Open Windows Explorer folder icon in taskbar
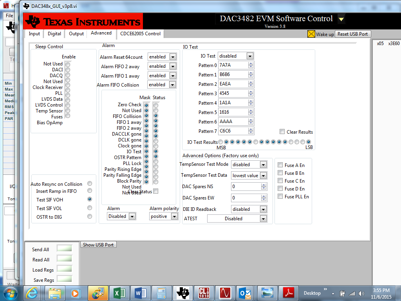 [55, 293]
